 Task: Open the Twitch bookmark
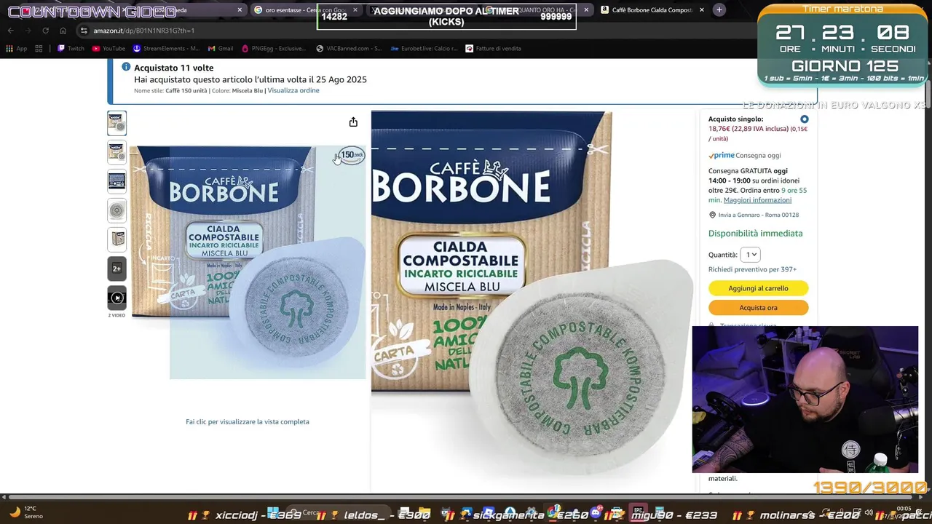[71, 49]
